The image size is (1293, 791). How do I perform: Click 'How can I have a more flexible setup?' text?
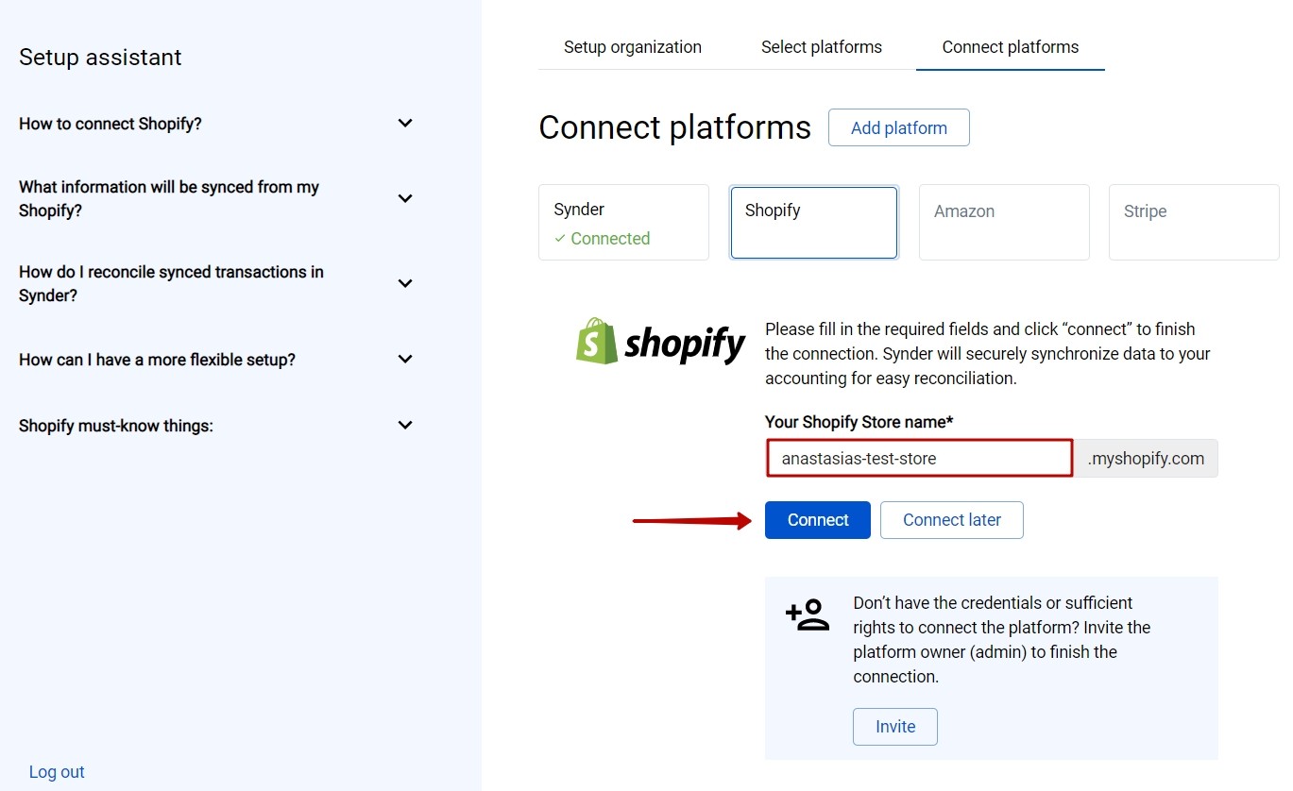click(x=157, y=360)
